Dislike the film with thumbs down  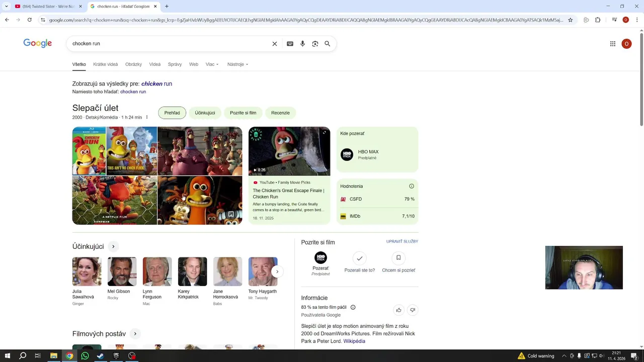tap(413, 310)
